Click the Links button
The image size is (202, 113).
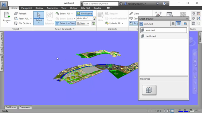point(134,13)
